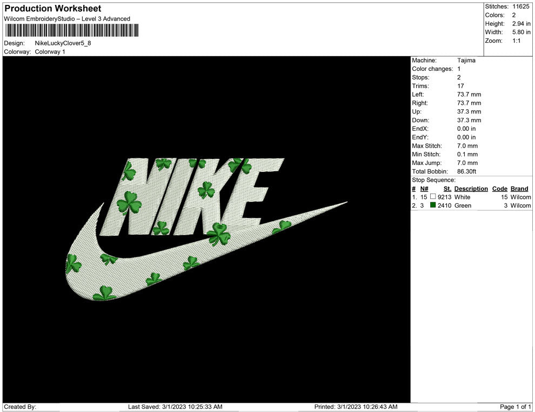Click the Stitches count 11625

point(521,6)
